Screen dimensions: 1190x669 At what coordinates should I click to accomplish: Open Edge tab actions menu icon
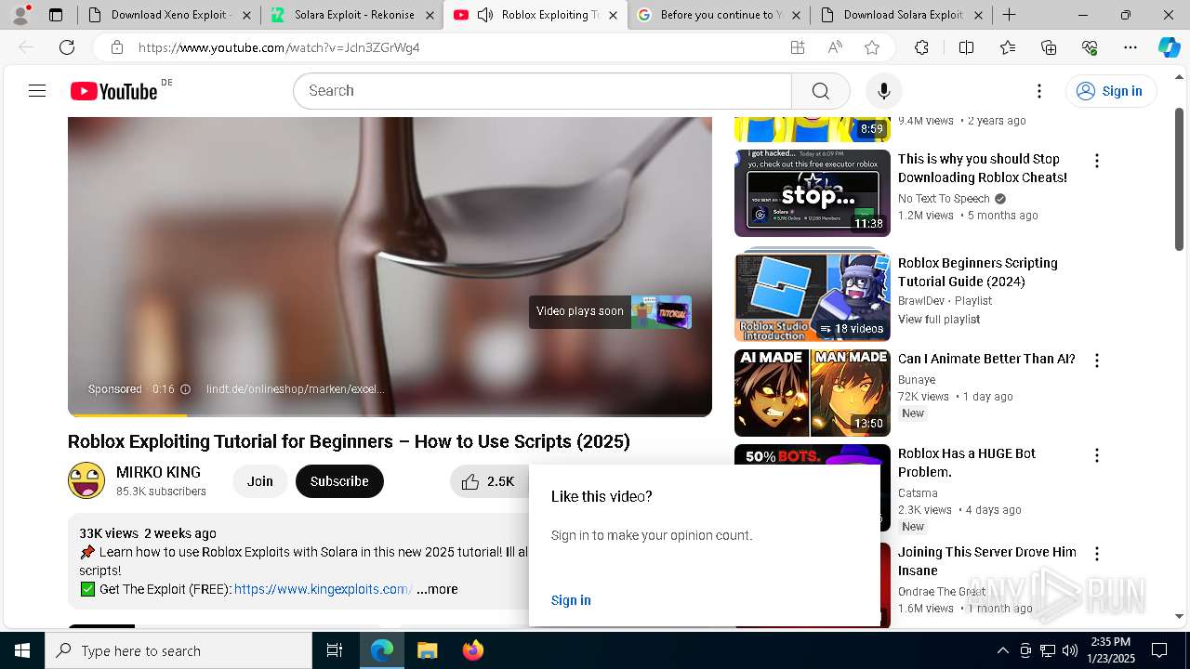56,15
